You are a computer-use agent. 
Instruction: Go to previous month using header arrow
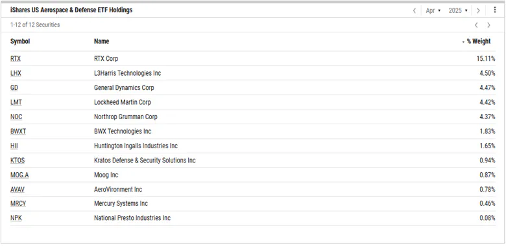tap(415, 10)
